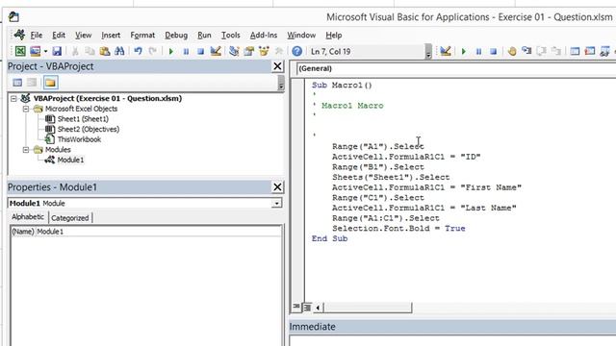Image resolution: width=616 pixels, height=346 pixels.
Task: Open the Module1 object dropdown in Properties
Action: pos(276,203)
